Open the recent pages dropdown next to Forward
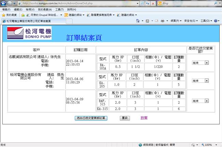Screen dimensions: 222x147 pyautogui.click(x=14, y=3)
